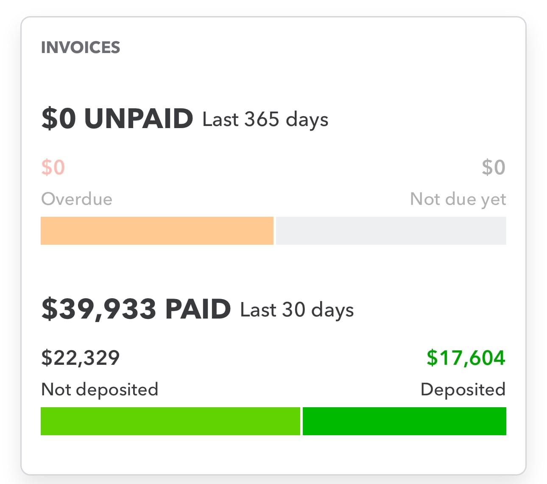Click the orange Overdue bar segment
The height and width of the screenshot is (484, 547).
point(157,231)
